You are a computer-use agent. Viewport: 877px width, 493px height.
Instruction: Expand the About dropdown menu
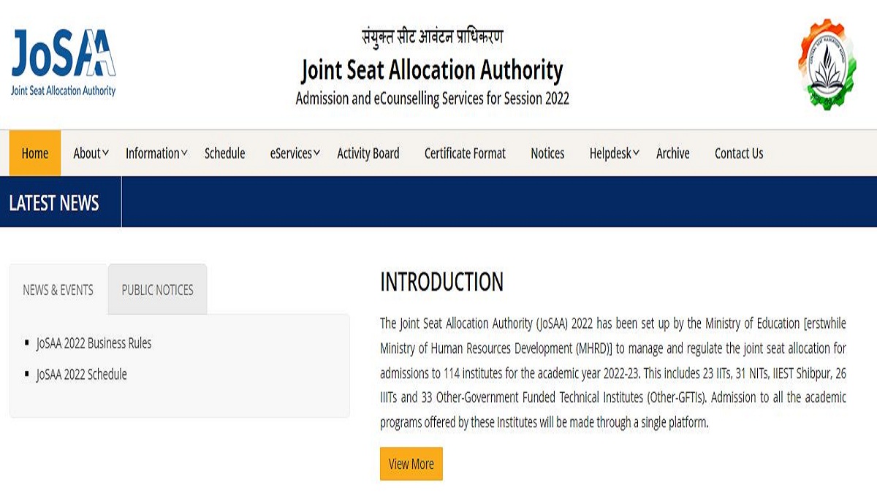pyautogui.click(x=91, y=153)
